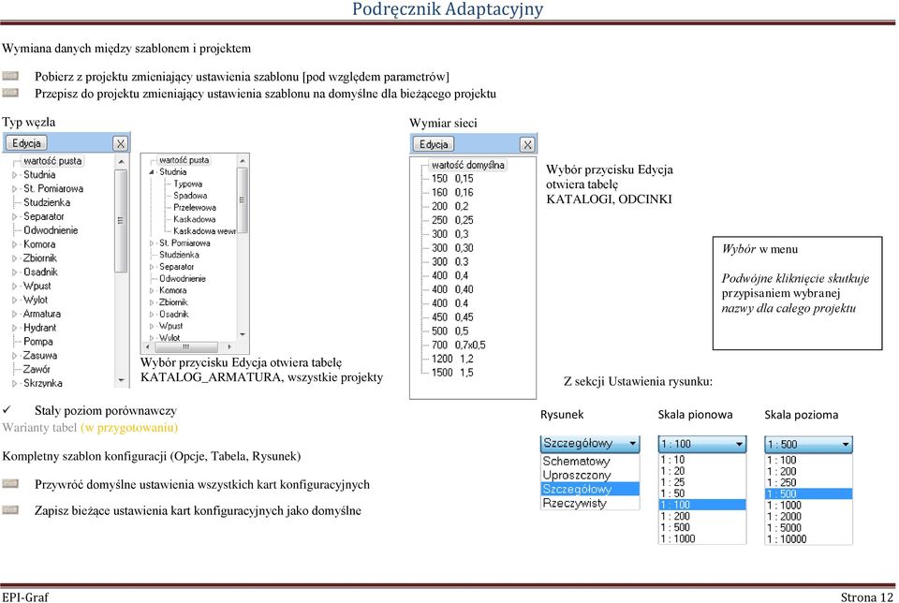
Task: Select 'wartość pusta' in the left tree
Action: pos(52,161)
